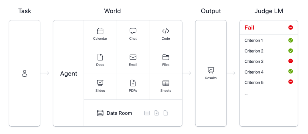Click the Results chart icon in Output
The height and width of the screenshot is (134, 308).
tap(211, 70)
